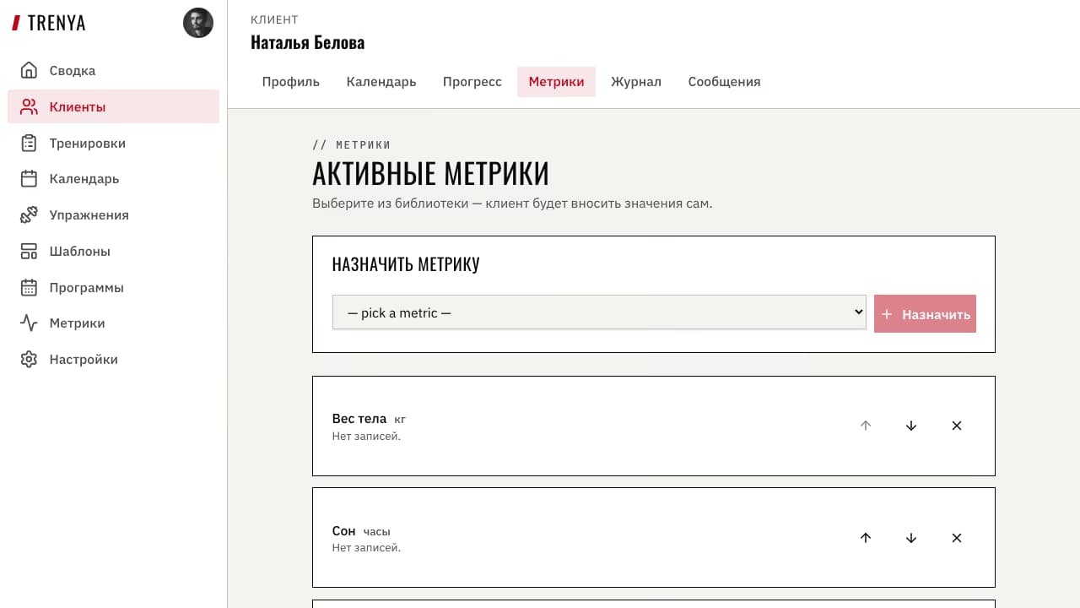Click the Вес тела metric name

click(359, 419)
